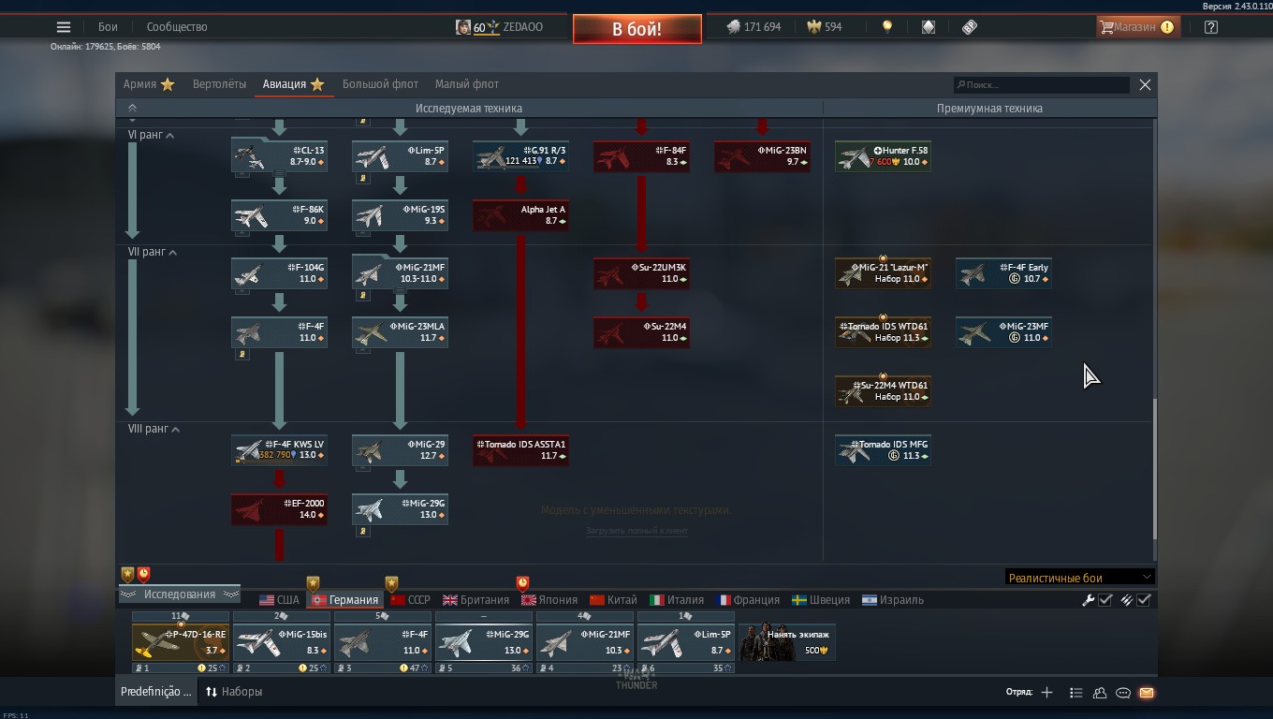Select the MiG-29G crew slot
The height and width of the screenshot is (719, 1273).
click(484, 642)
